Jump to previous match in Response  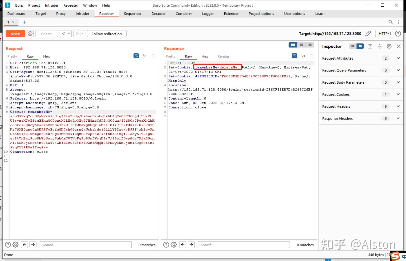(183, 245)
